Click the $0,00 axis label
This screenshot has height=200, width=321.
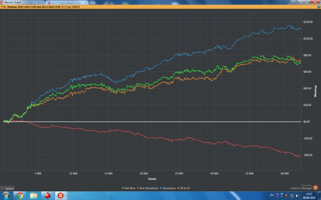[x=306, y=122]
